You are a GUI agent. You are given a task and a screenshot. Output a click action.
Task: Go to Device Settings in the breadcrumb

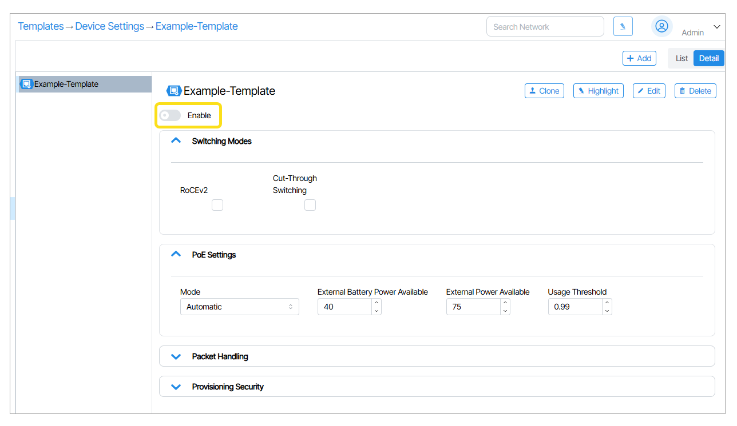click(110, 26)
